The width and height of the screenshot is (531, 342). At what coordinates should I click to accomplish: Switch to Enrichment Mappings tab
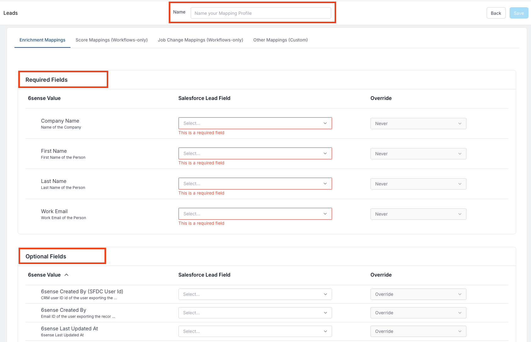(42, 40)
